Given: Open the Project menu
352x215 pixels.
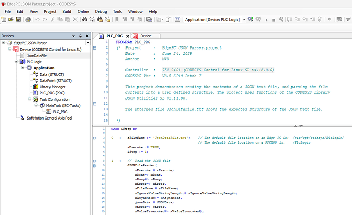Looking at the screenshot, I should [50, 11].
